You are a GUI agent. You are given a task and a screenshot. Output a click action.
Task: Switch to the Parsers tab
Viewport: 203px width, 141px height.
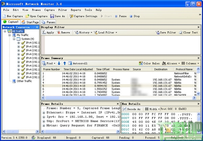(48, 22)
